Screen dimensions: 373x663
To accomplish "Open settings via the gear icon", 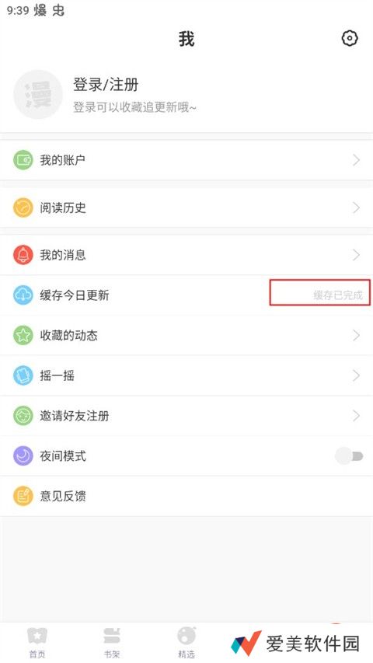I will (x=350, y=39).
